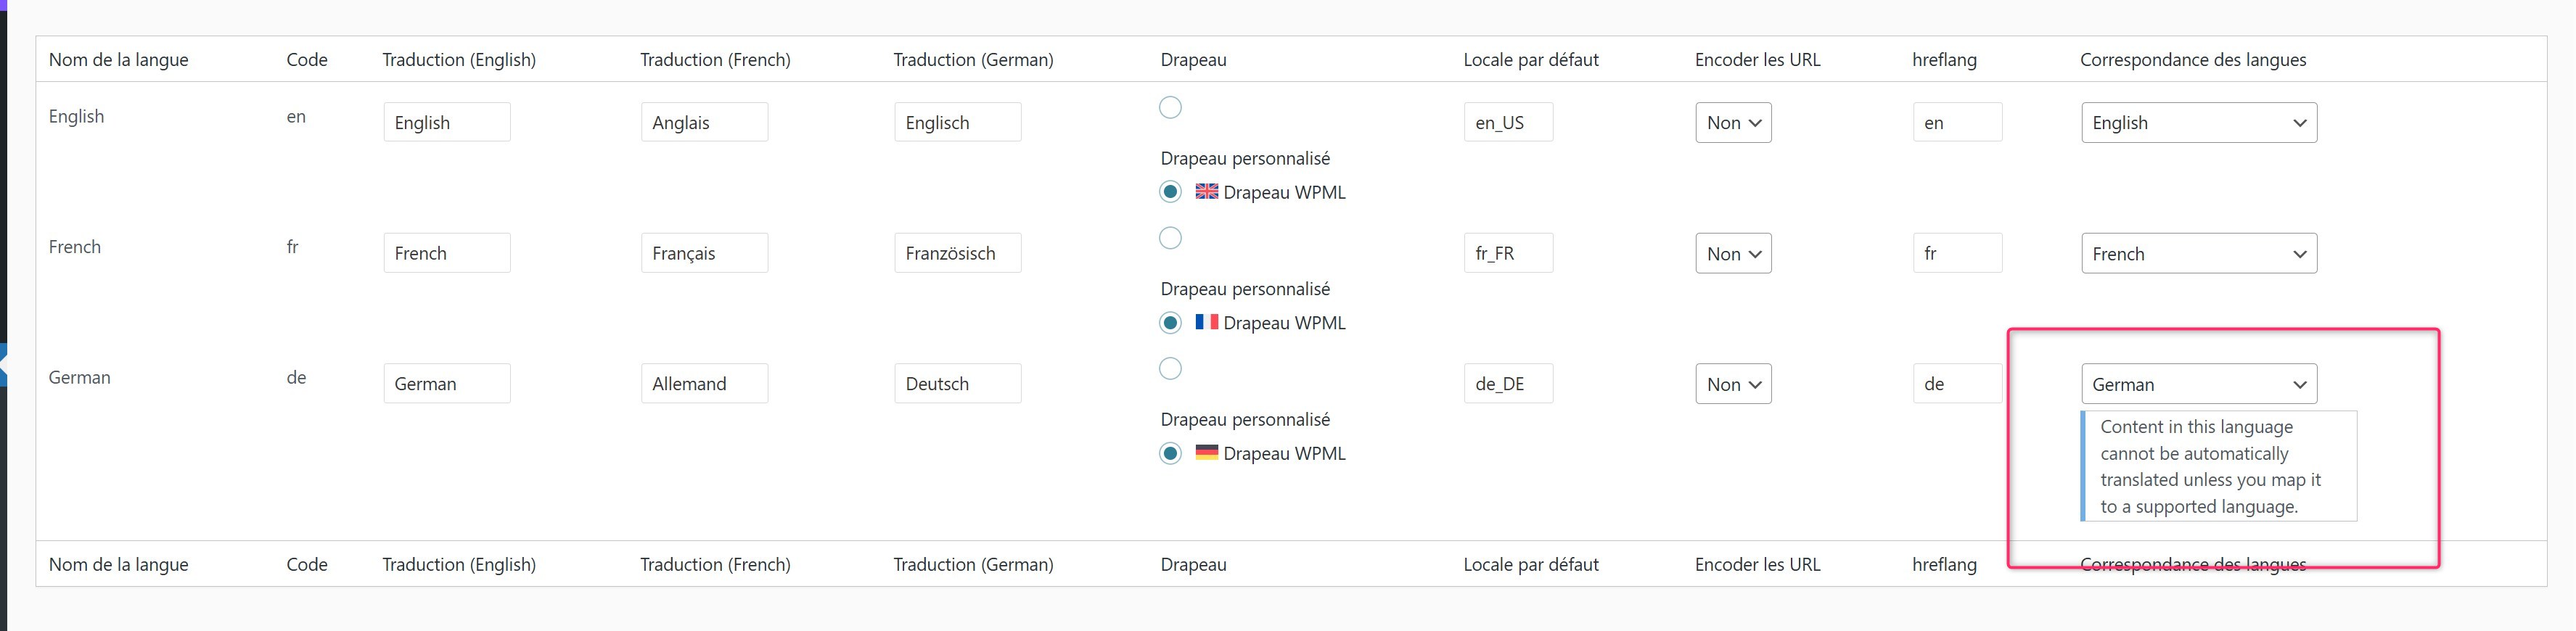
Task: Open the Encoder les URL dropdown for English
Action: (1733, 122)
